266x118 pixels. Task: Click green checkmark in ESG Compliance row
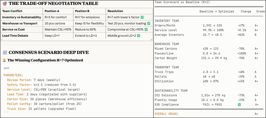pos(239,105)
